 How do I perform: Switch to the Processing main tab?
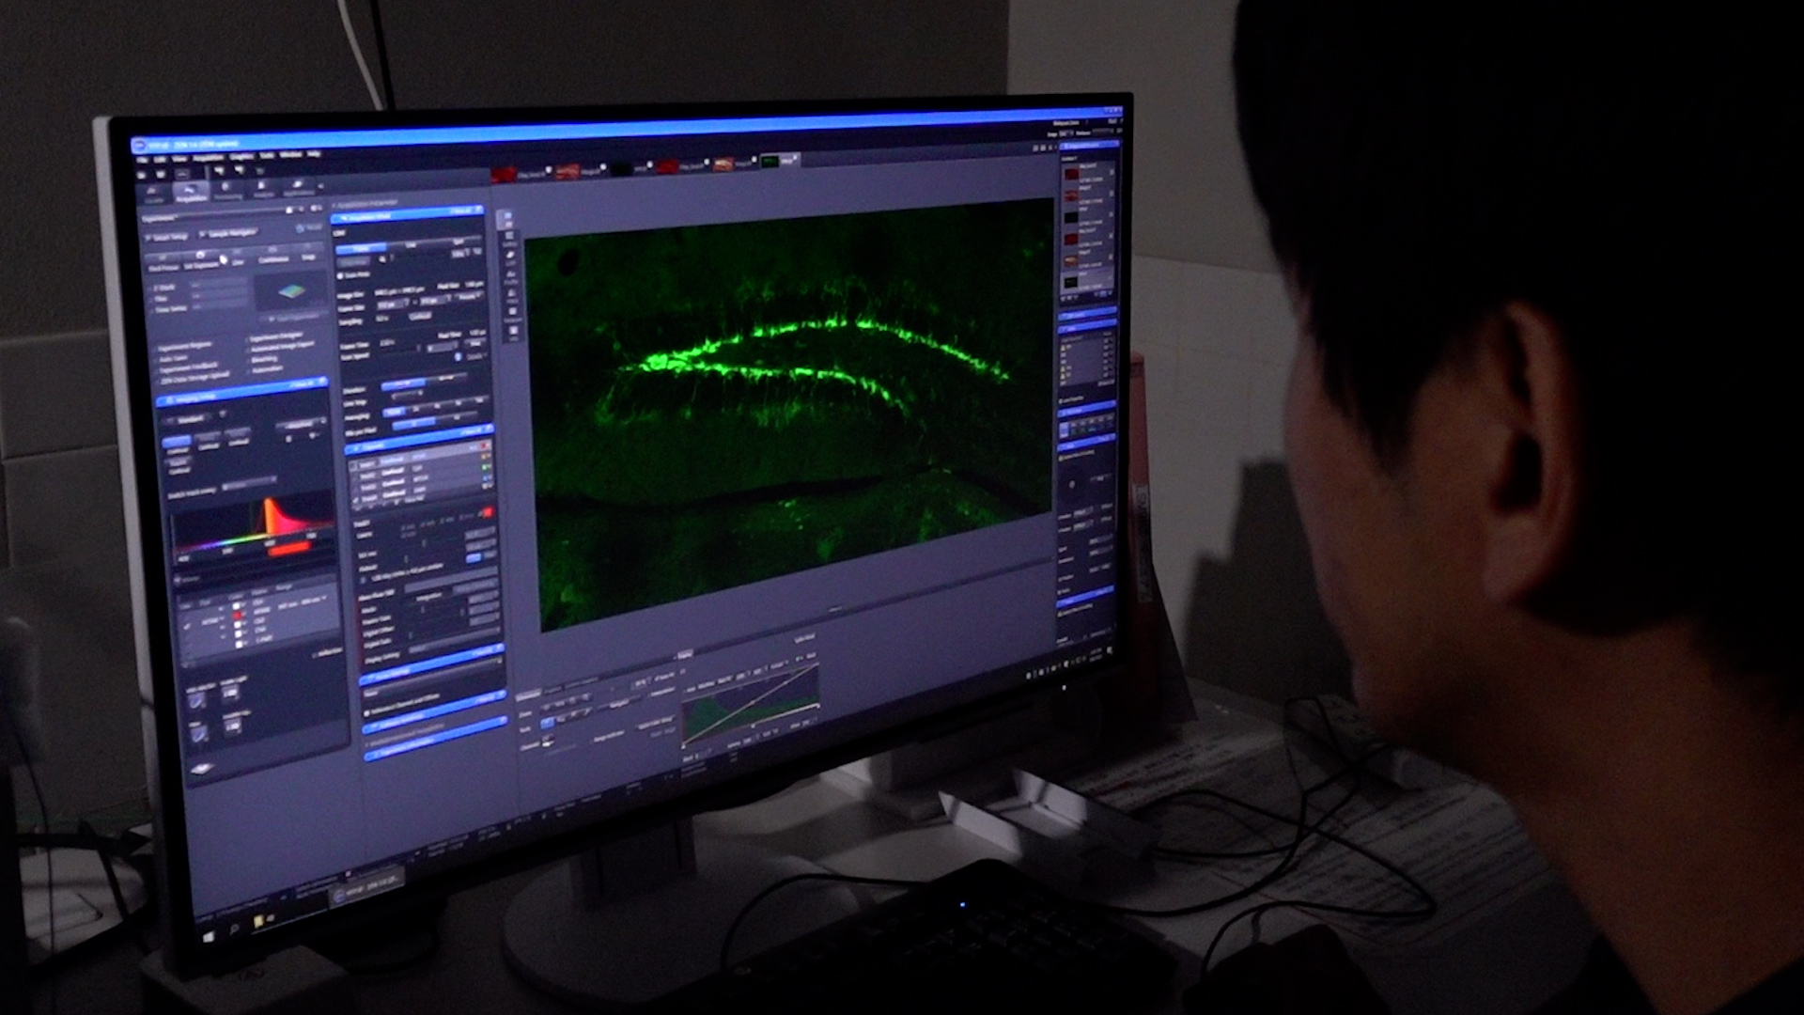pyautogui.click(x=227, y=191)
